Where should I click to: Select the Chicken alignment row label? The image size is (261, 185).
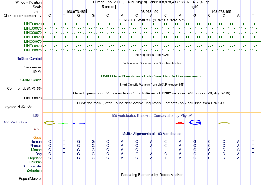click(x=35, y=162)
